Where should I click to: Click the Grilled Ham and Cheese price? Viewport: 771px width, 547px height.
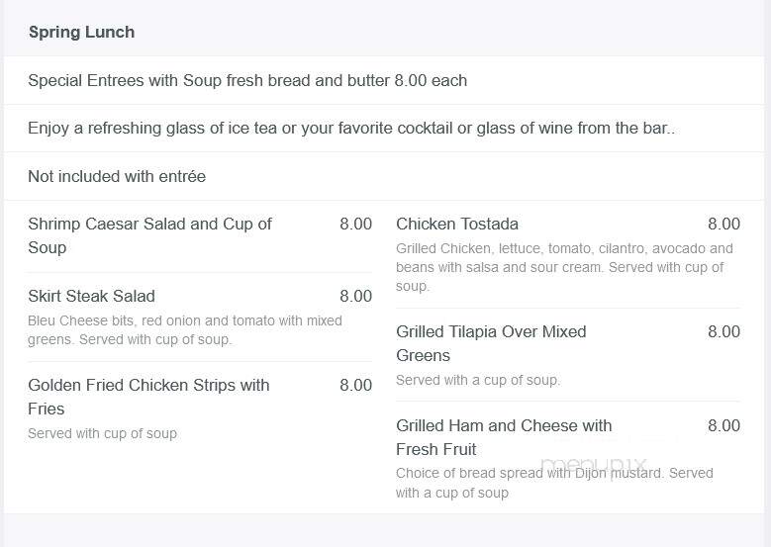[723, 425]
